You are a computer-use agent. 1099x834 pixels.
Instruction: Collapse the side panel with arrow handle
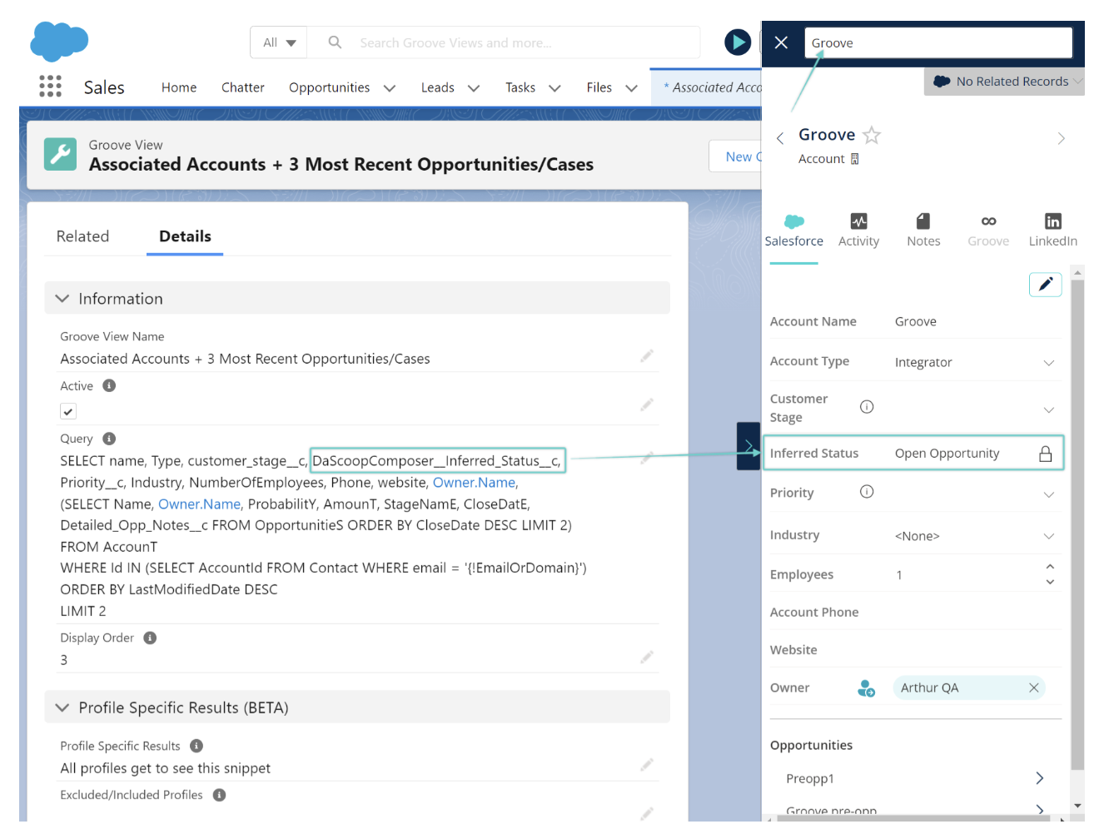(748, 446)
